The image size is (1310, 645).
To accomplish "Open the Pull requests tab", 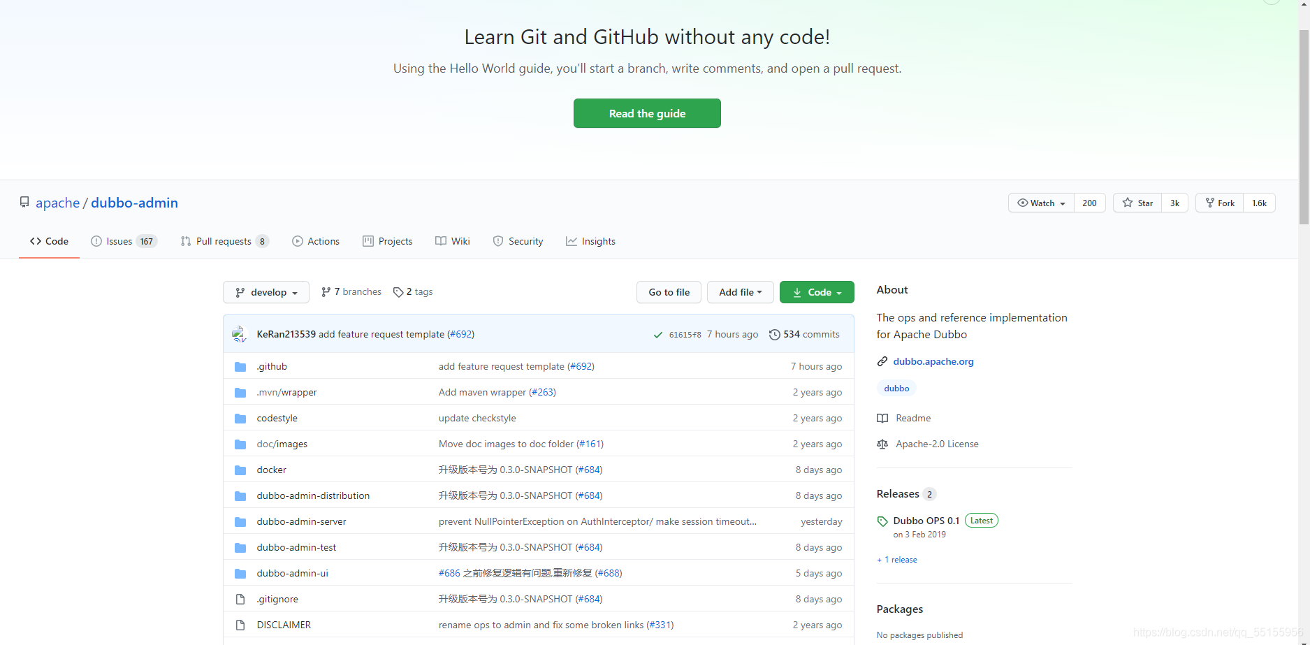I will point(224,241).
